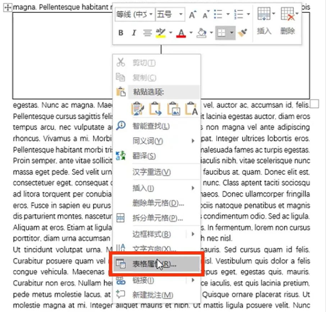Open the borders dropdown arrow
Screen dimensions: 326x312
(x=231, y=33)
